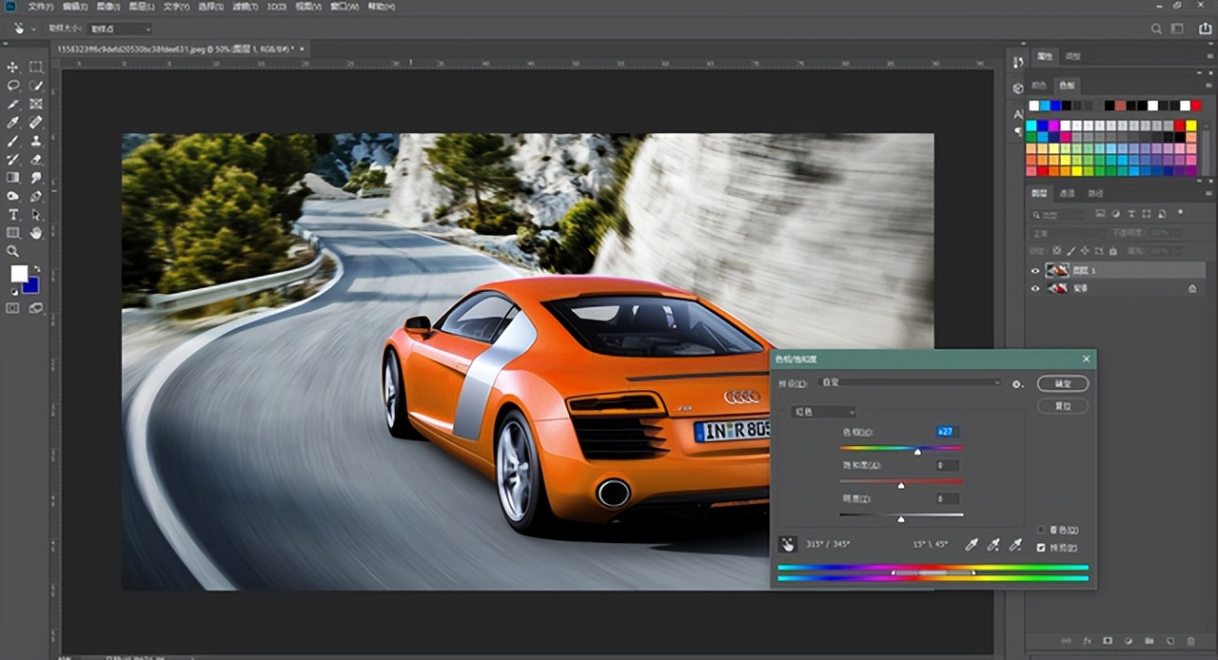Click the Reset button below OK
This screenshot has width=1218, height=660.
1062,406
